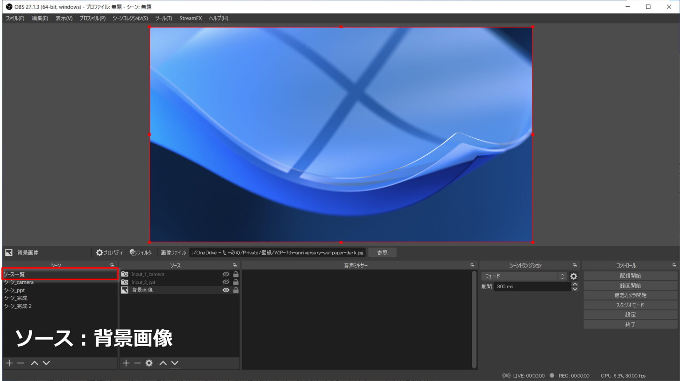Select the シーン_完成 scene
The width and height of the screenshot is (680, 381).
(x=60, y=298)
